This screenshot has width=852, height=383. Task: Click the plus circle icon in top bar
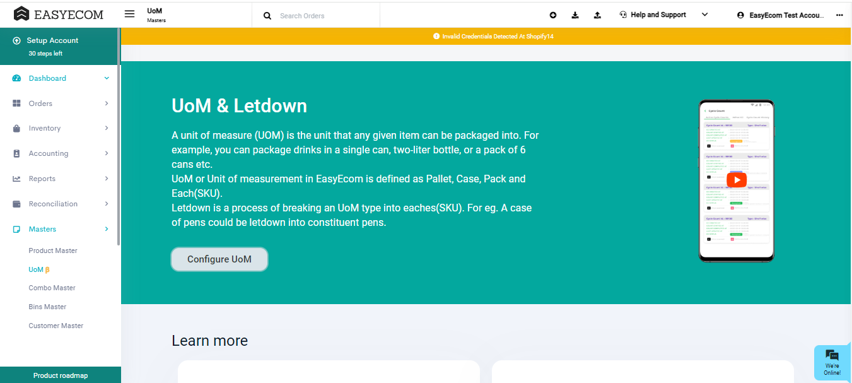click(x=553, y=15)
